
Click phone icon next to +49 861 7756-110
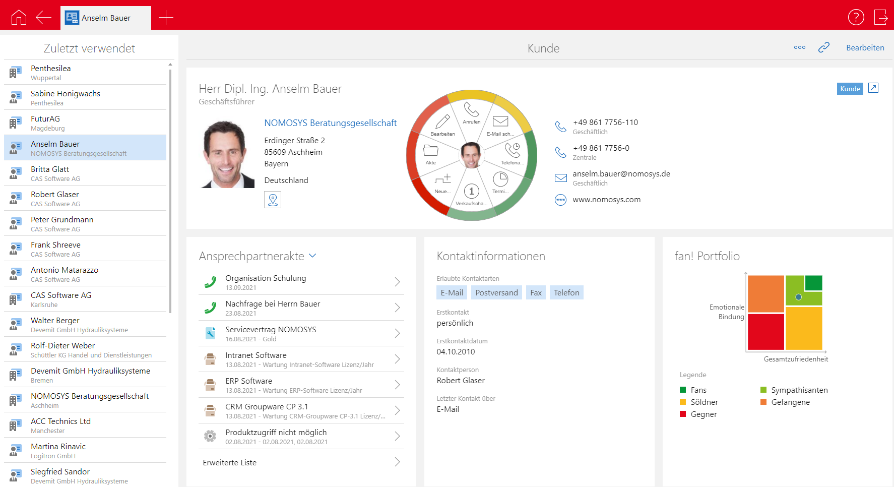tap(560, 127)
